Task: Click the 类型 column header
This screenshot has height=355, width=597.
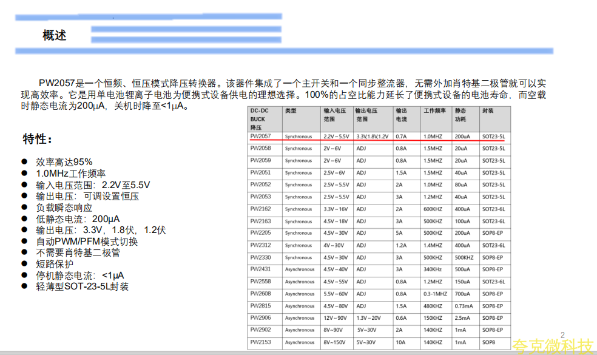Action: [x=291, y=111]
